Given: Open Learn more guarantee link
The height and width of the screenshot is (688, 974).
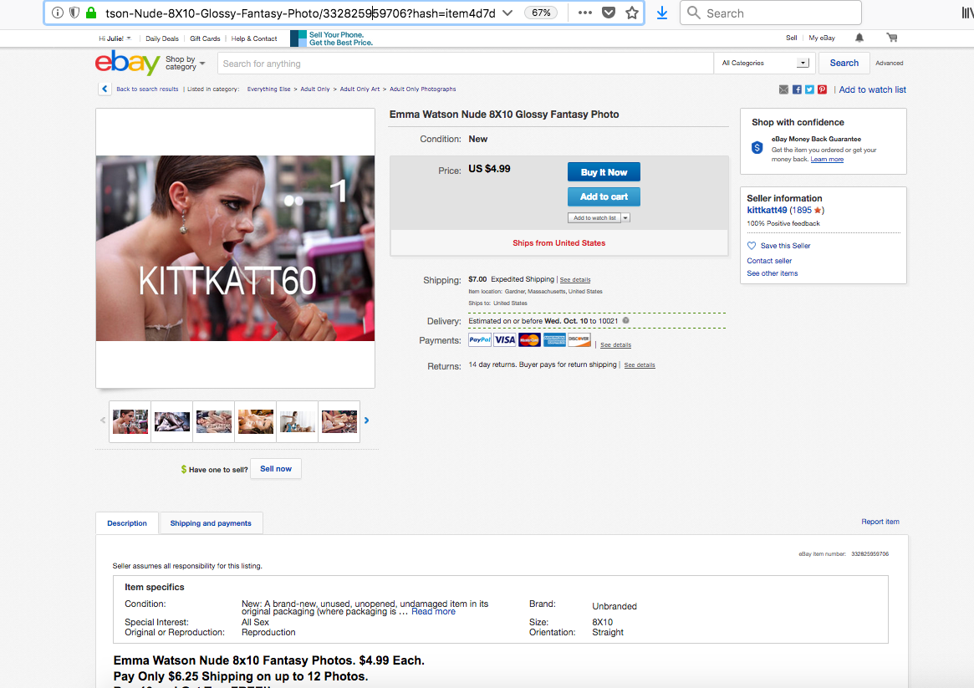Looking at the screenshot, I should pyautogui.click(x=827, y=160).
